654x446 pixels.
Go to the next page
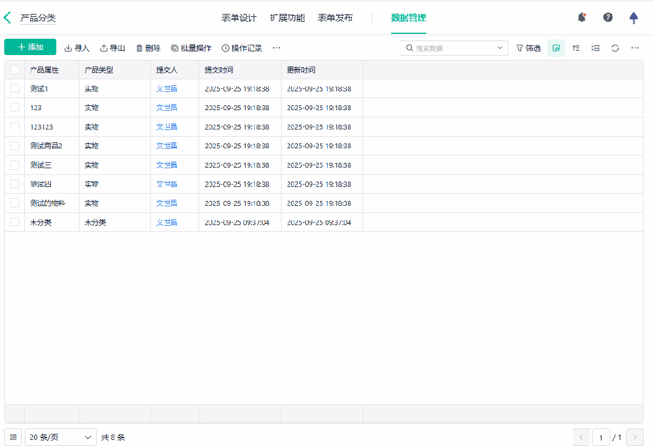point(635,438)
